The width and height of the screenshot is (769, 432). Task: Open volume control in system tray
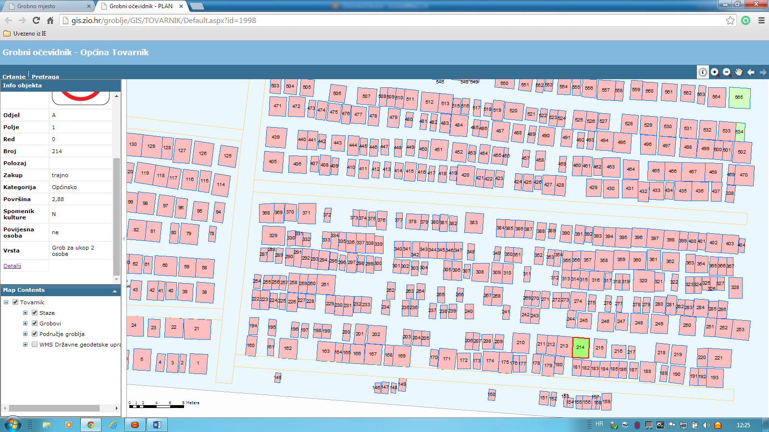(x=706, y=425)
